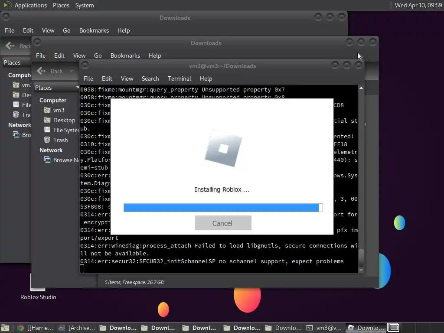Click the terminal scrollbar down arrow
This screenshot has width=444, height=333.
coord(361,271)
